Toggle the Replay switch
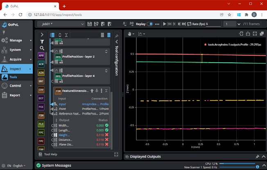267x170 pixels. click(x=150, y=24)
